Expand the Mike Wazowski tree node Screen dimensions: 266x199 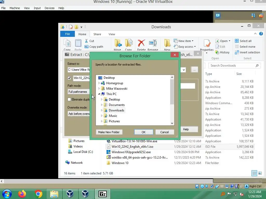click(99, 89)
